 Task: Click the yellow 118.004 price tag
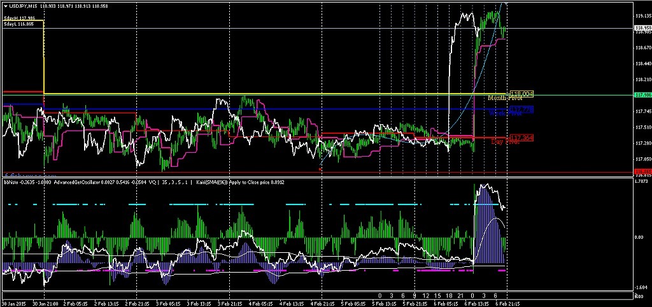tap(521, 94)
